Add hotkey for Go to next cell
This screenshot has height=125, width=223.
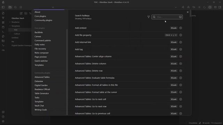(x=180, y=99)
